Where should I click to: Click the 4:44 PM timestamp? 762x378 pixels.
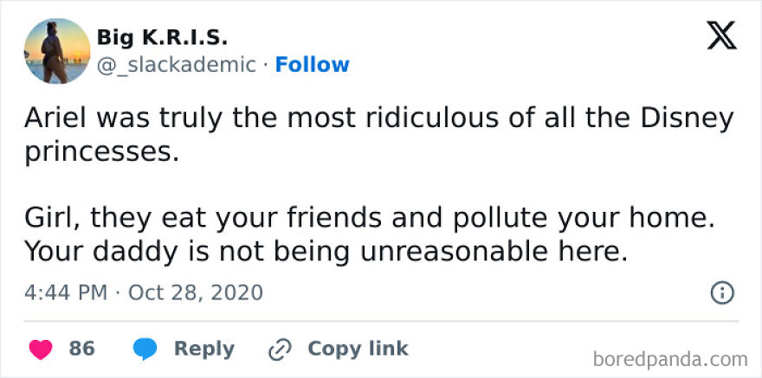point(68,292)
